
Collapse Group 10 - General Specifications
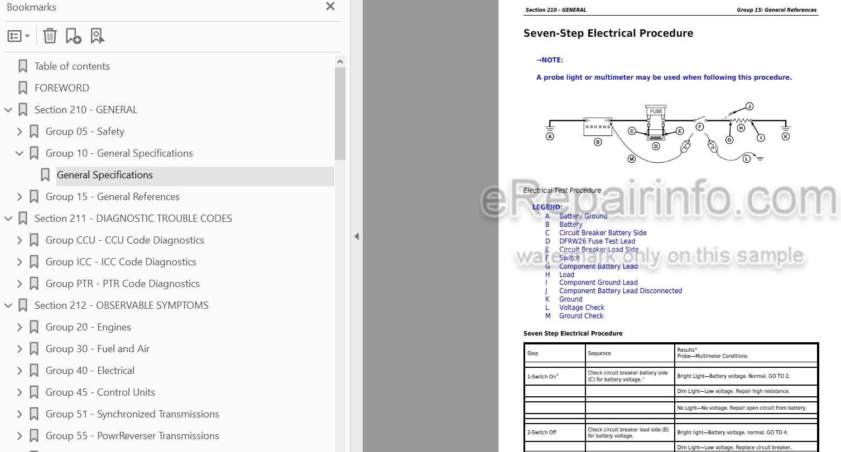(x=20, y=153)
